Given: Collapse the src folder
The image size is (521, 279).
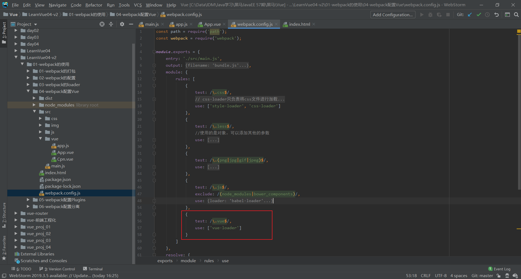Looking at the screenshot, I should point(34,112).
